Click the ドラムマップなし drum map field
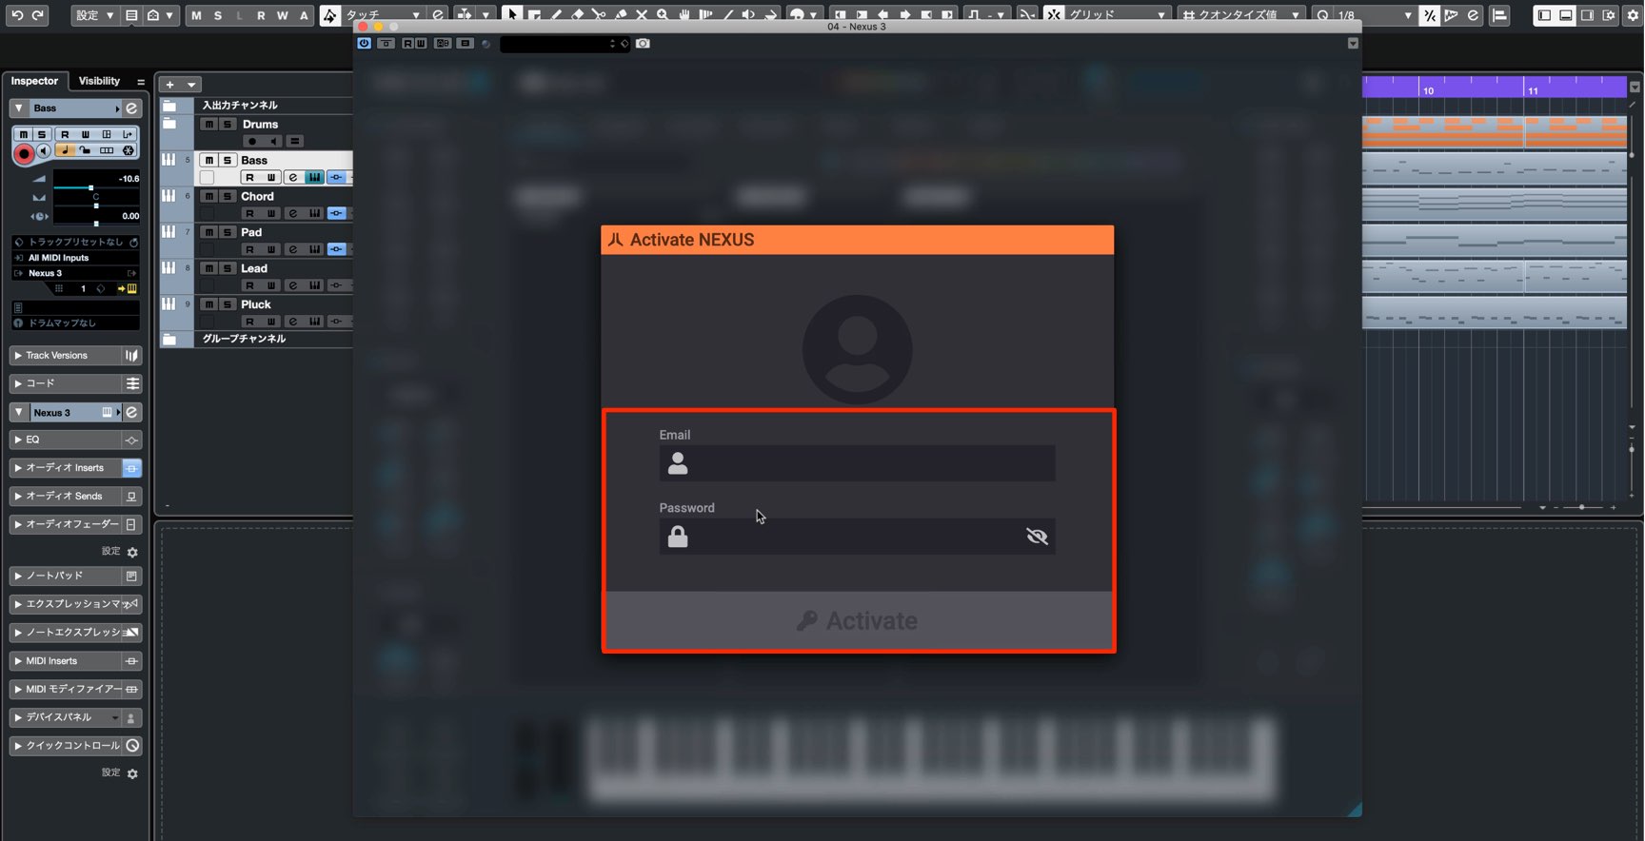The height and width of the screenshot is (841, 1645). point(75,323)
